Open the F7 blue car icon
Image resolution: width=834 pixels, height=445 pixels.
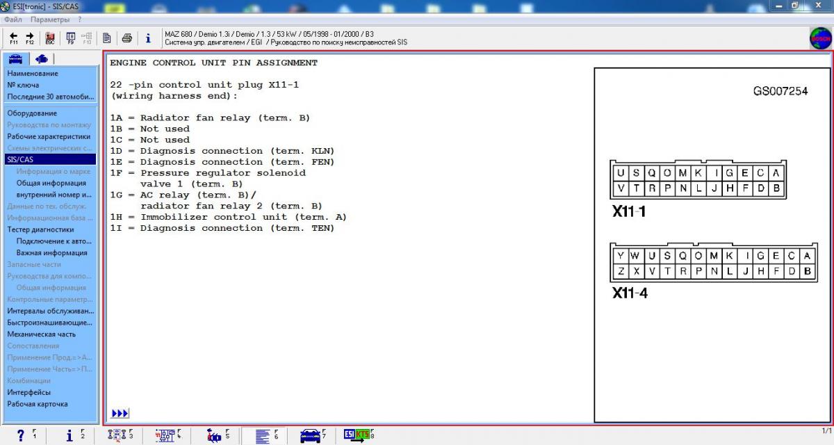[312, 435]
